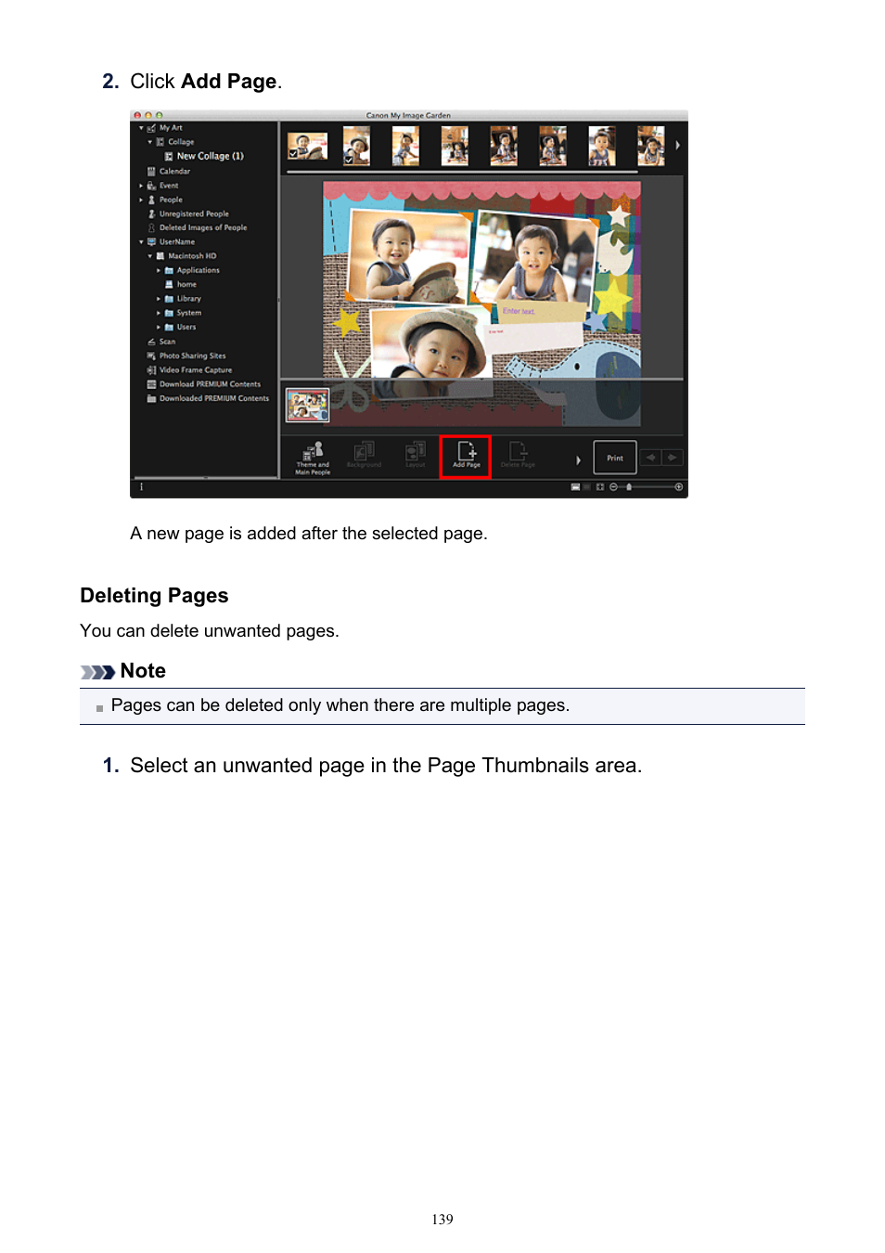Collapse the Macintosh HD tree node

[x=149, y=256]
